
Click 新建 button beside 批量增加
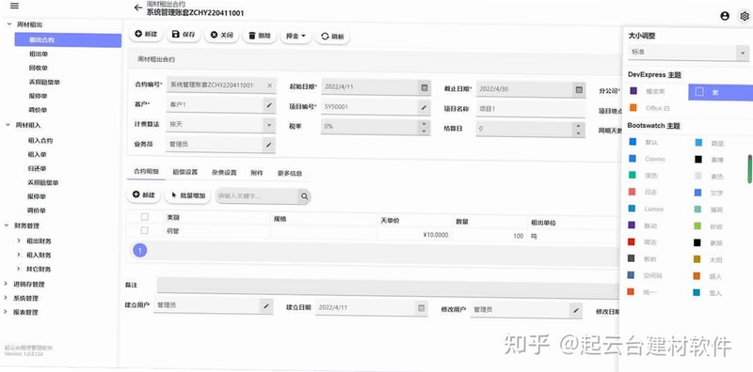click(144, 194)
